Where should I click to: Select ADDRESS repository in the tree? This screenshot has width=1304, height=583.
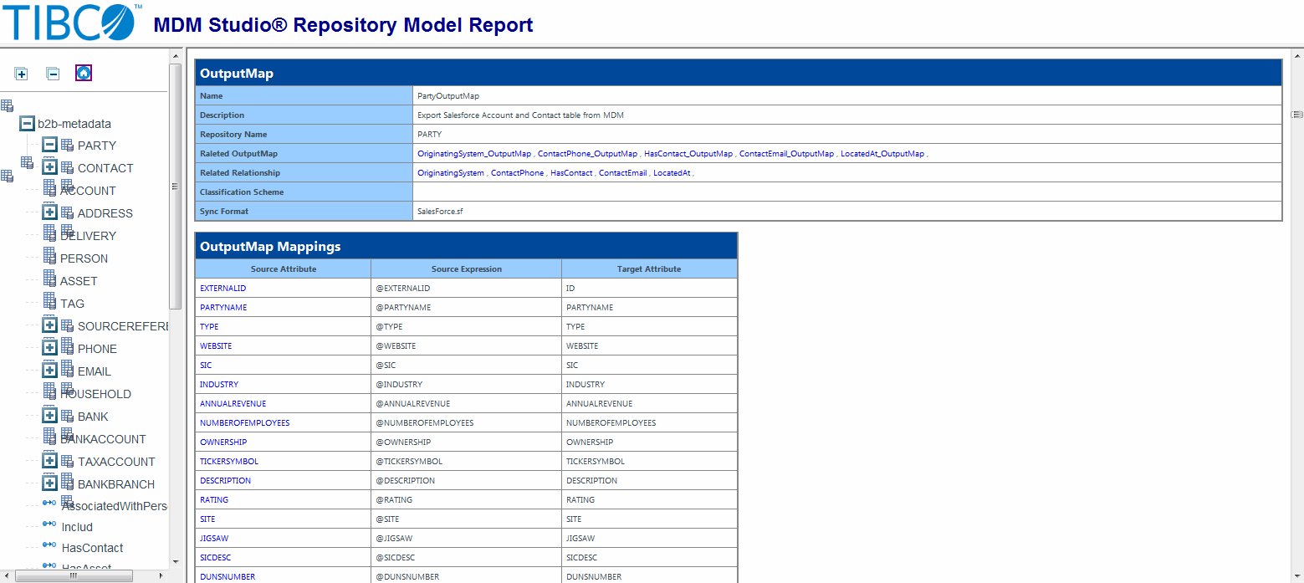(x=105, y=213)
